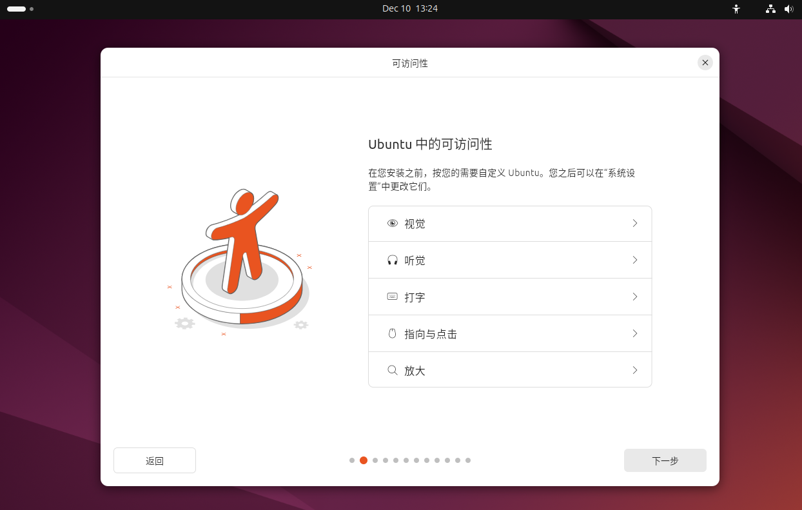Viewport: 802px width, 510px height.
Task: Open the accessibility menu in top bar
Action: pyautogui.click(x=736, y=9)
